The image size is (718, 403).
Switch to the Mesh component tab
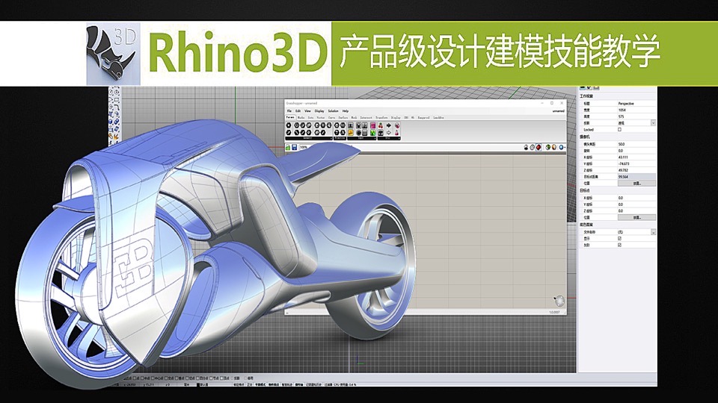[354, 117]
